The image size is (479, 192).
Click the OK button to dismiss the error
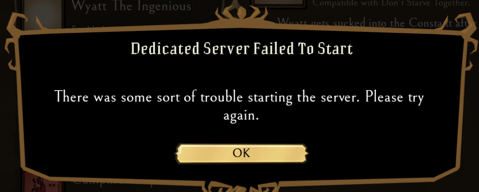242,153
